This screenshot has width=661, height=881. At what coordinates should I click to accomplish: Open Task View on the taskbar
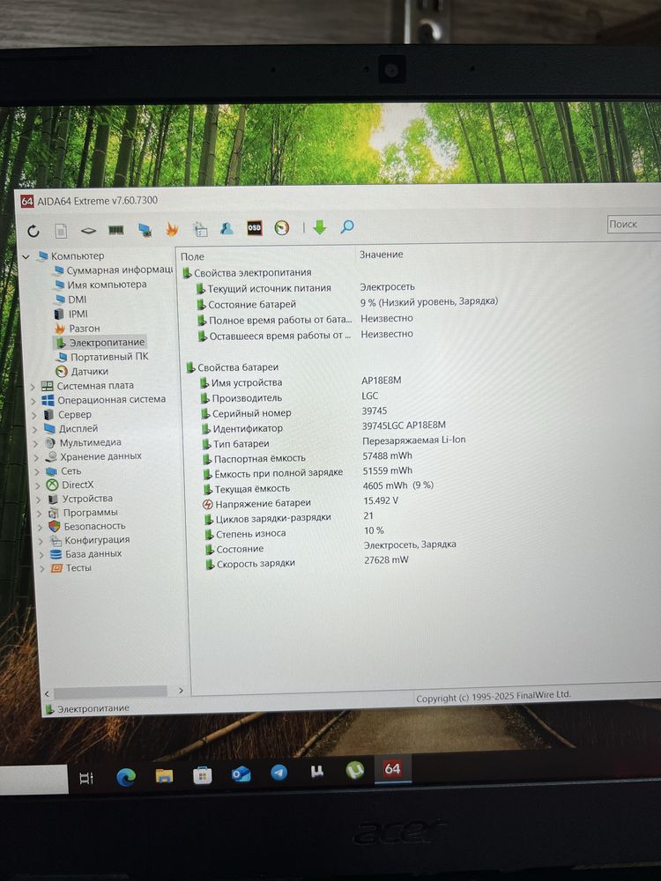click(86, 778)
